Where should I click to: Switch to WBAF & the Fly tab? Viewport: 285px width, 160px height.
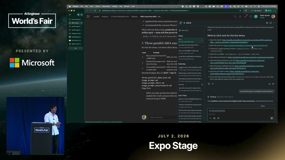76,44
